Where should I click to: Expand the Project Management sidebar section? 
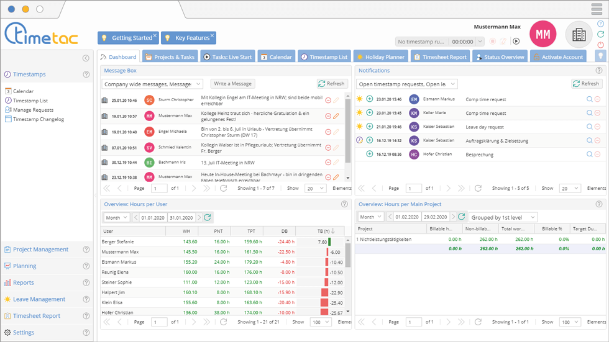[41, 250]
